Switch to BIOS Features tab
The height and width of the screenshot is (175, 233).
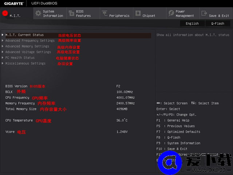tap(83, 13)
